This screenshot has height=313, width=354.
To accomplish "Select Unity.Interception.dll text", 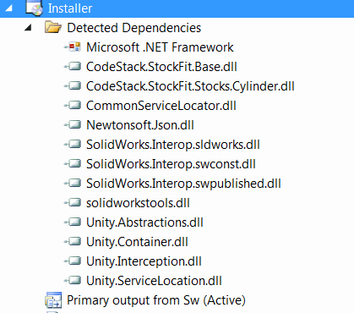I will (144, 261).
